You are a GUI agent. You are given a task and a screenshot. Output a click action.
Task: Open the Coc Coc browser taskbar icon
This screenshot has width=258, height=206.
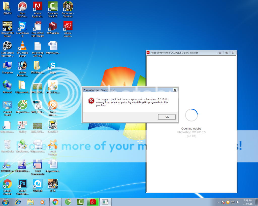coord(68,202)
